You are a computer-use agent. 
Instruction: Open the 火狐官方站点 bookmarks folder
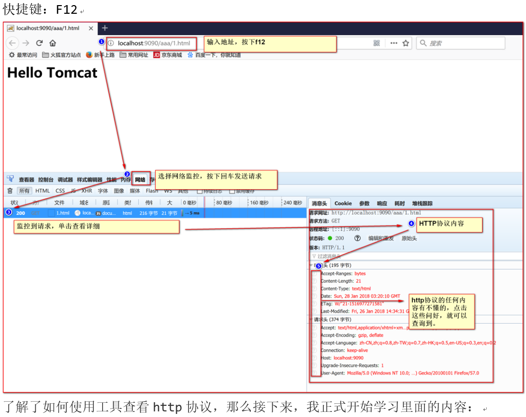(x=61, y=55)
